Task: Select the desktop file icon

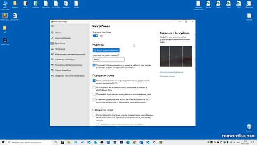Action: pos(249,17)
